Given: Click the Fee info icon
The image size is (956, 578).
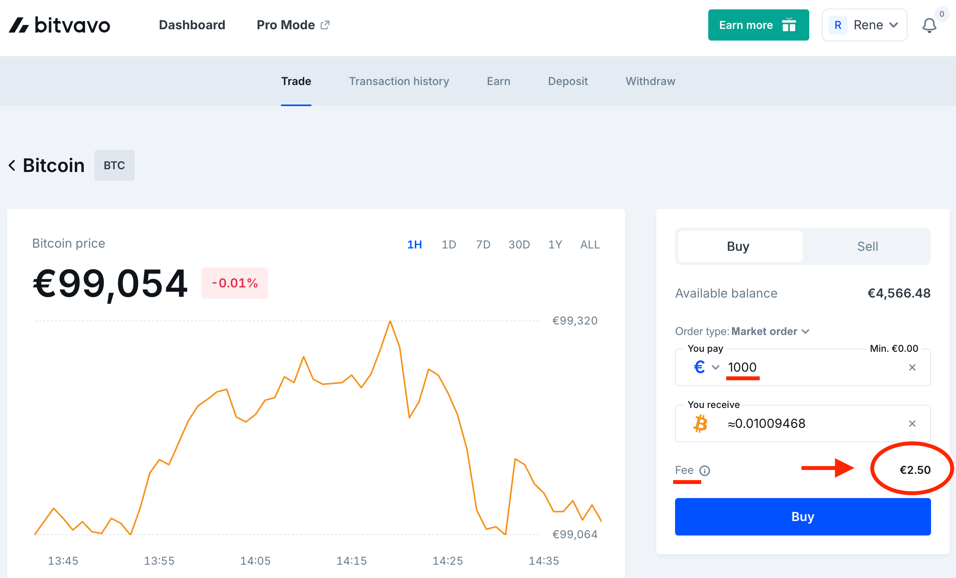Looking at the screenshot, I should pyautogui.click(x=705, y=471).
